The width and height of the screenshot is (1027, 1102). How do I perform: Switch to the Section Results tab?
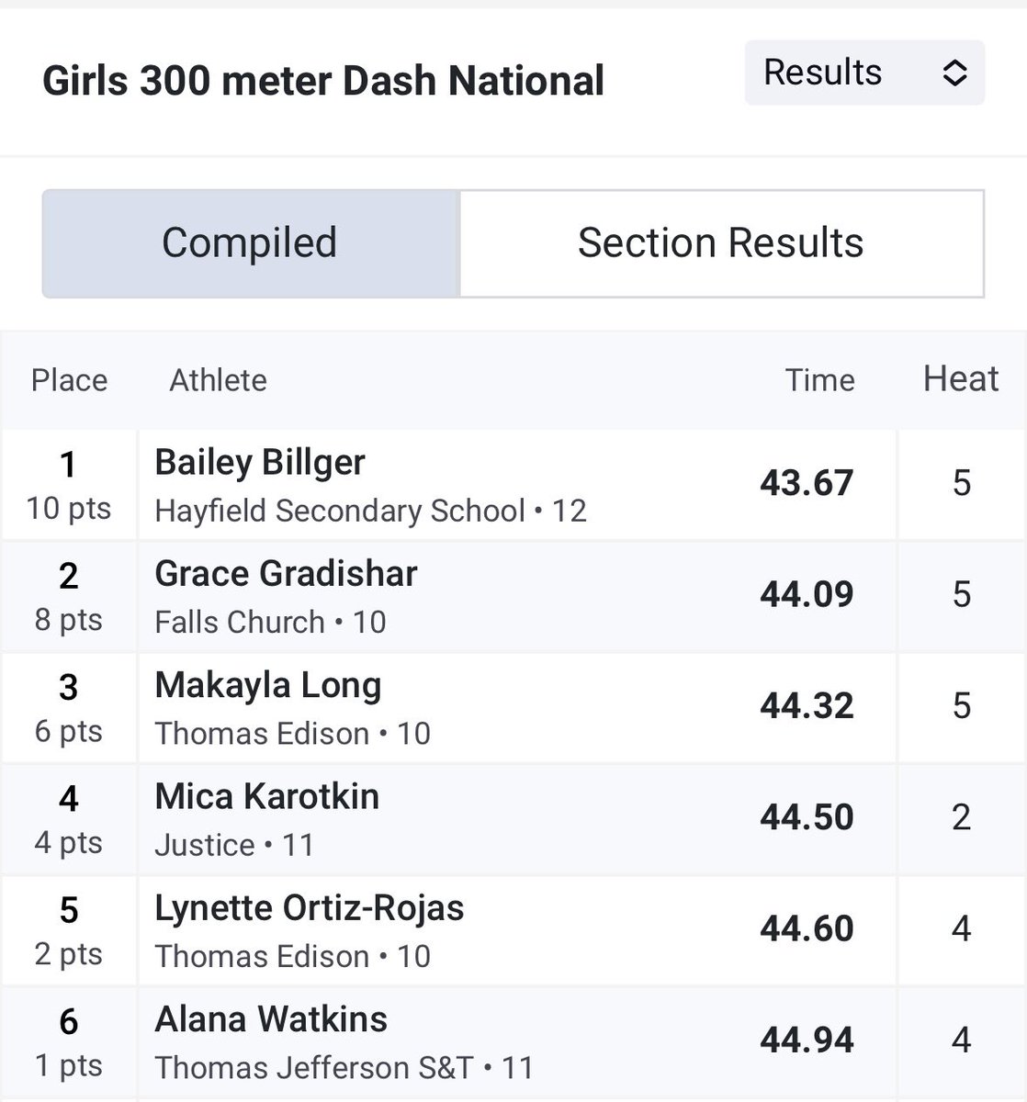point(721,243)
